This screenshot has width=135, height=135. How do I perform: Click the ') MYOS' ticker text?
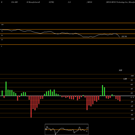pyautogui.click(x=89, y=2)
